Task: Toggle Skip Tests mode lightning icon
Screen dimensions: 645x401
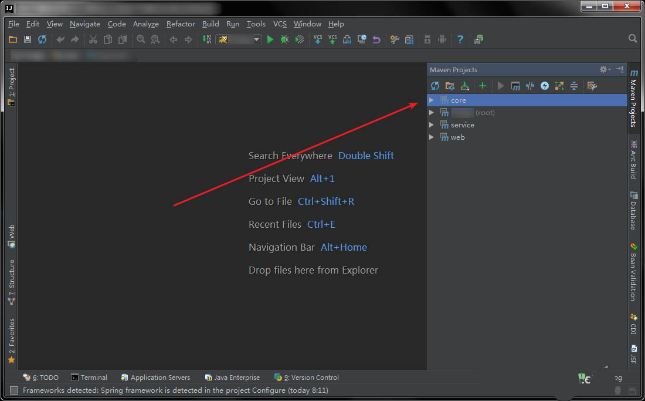Action: 545,86
